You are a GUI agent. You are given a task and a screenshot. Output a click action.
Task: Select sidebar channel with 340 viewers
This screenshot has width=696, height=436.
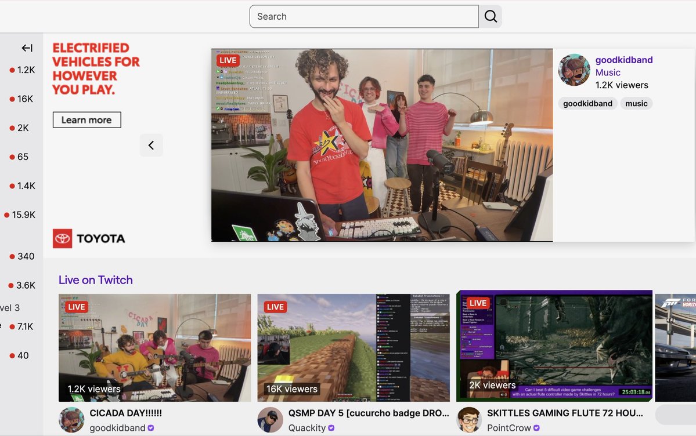pyautogui.click(x=21, y=256)
